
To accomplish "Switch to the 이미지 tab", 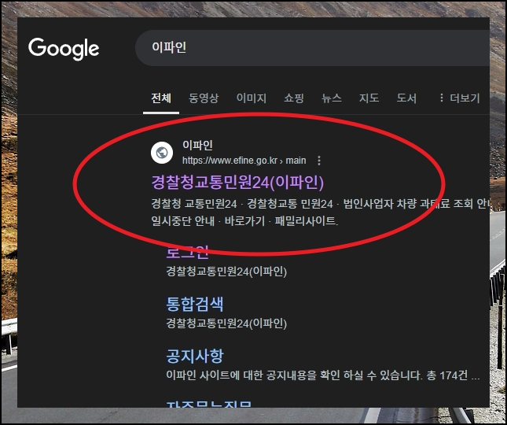I will click(x=252, y=98).
